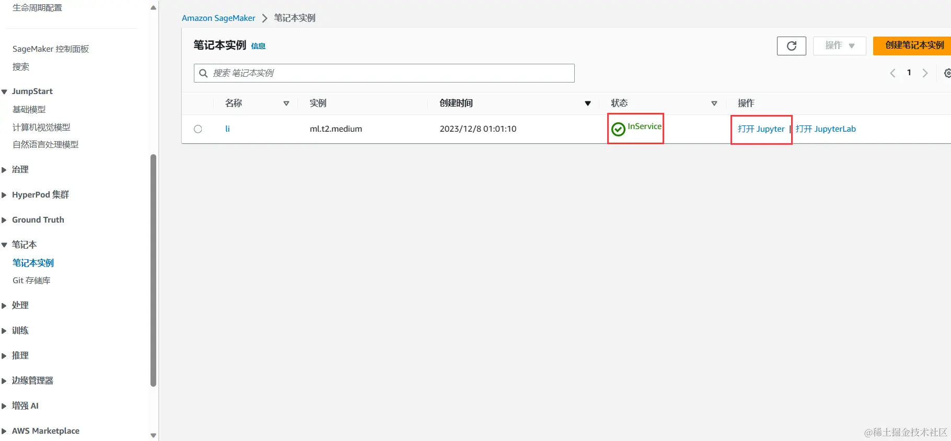Click the InService status text
Image resolution: width=951 pixels, height=441 pixels.
point(644,126)
